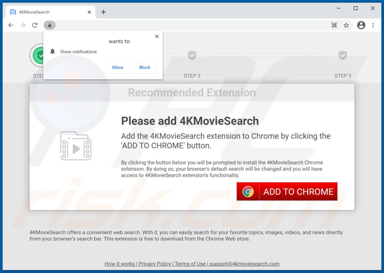Bookmark this page with the star icon
This screenshot has height=273, width=384.
click(346, 25)
